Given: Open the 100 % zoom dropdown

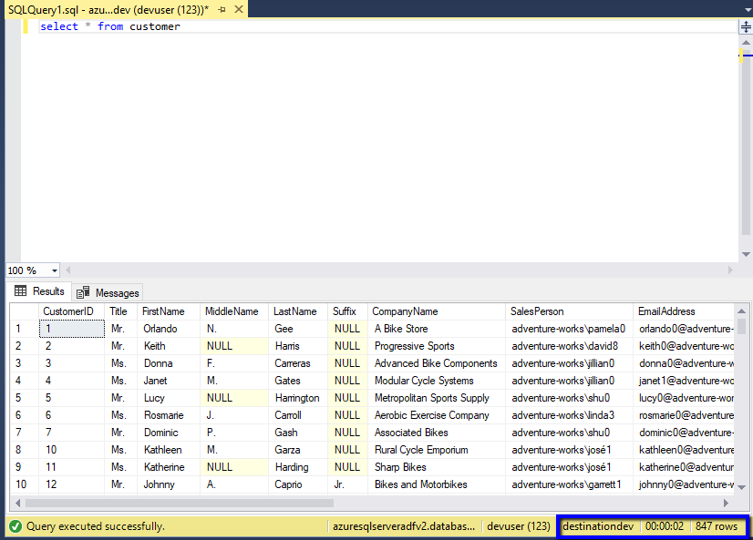Looking at the screenshot, I should click(55, 270).
